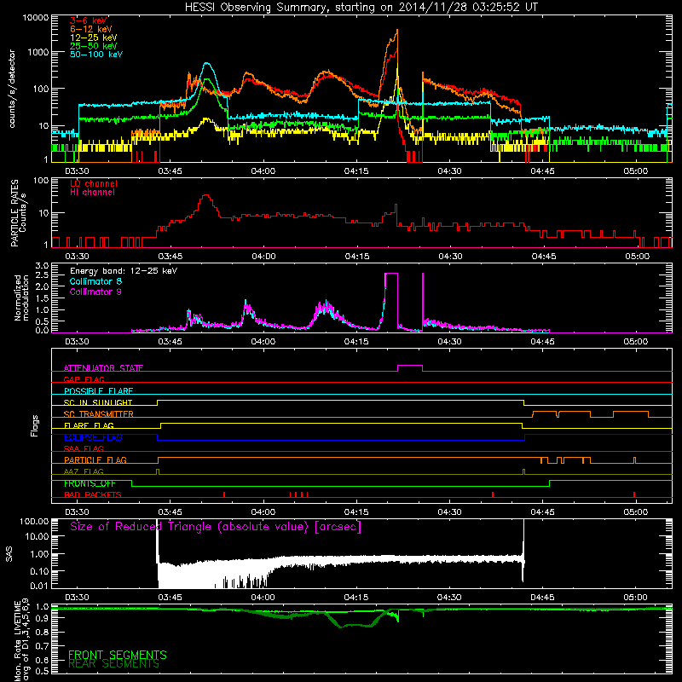The image size is (682, 682).
Task: Click the 04:00 time label below the SAS plot
Action: (x=263, y=598)
